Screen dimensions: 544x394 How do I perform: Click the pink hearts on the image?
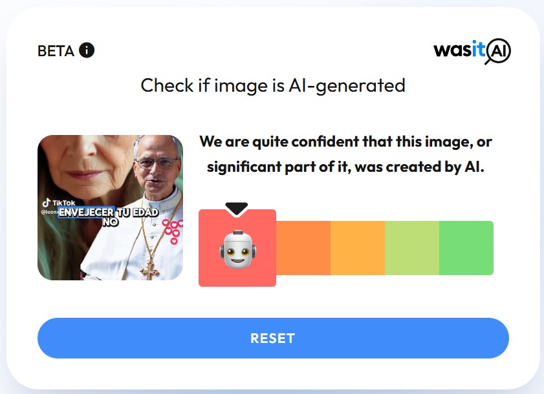click(x=173, y=231)
